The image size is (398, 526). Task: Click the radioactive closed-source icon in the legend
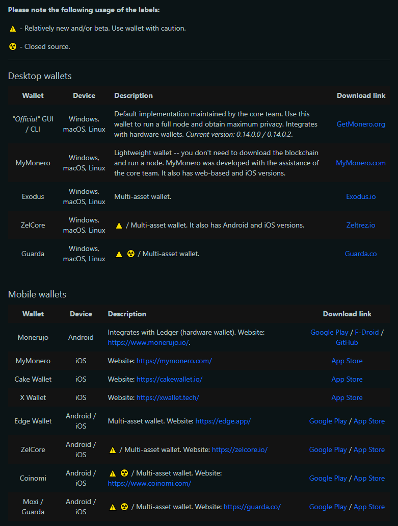tap(13, 46)
